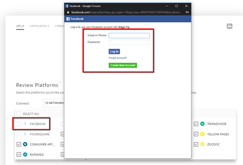Screen dimensions: 243x165
Task: Click the key icon in address bar
Action: pyautogui.click(x=187, y=12)
